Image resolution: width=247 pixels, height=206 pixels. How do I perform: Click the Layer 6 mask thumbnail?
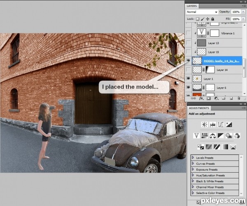tap(210, 88)
